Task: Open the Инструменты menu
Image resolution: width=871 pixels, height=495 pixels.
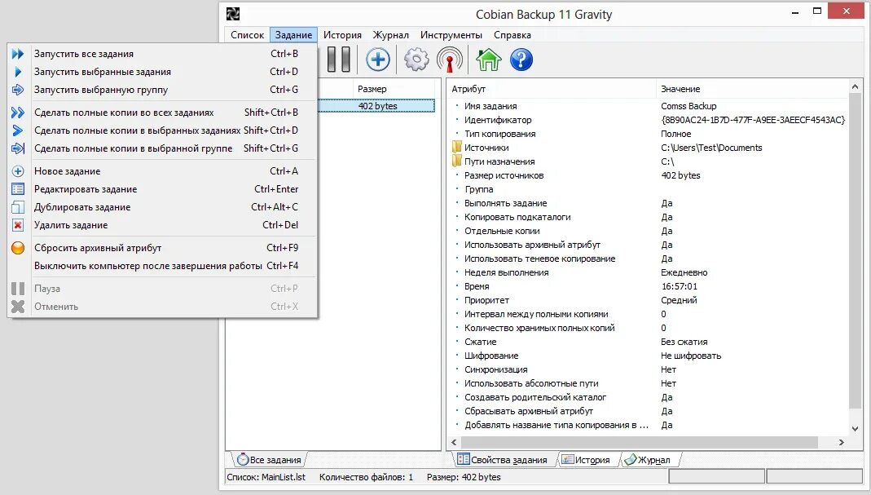Action: [x=451, y=34]
